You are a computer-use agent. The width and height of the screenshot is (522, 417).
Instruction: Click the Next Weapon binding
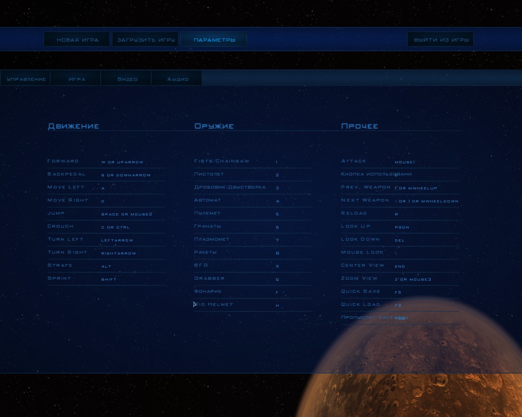(400, 201)
